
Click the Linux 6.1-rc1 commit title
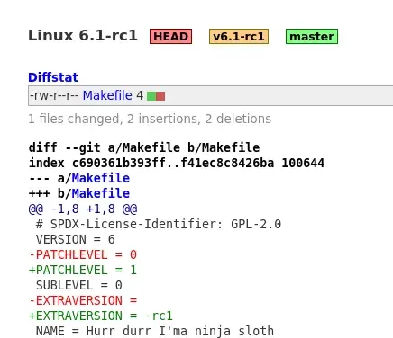(83, 36)
